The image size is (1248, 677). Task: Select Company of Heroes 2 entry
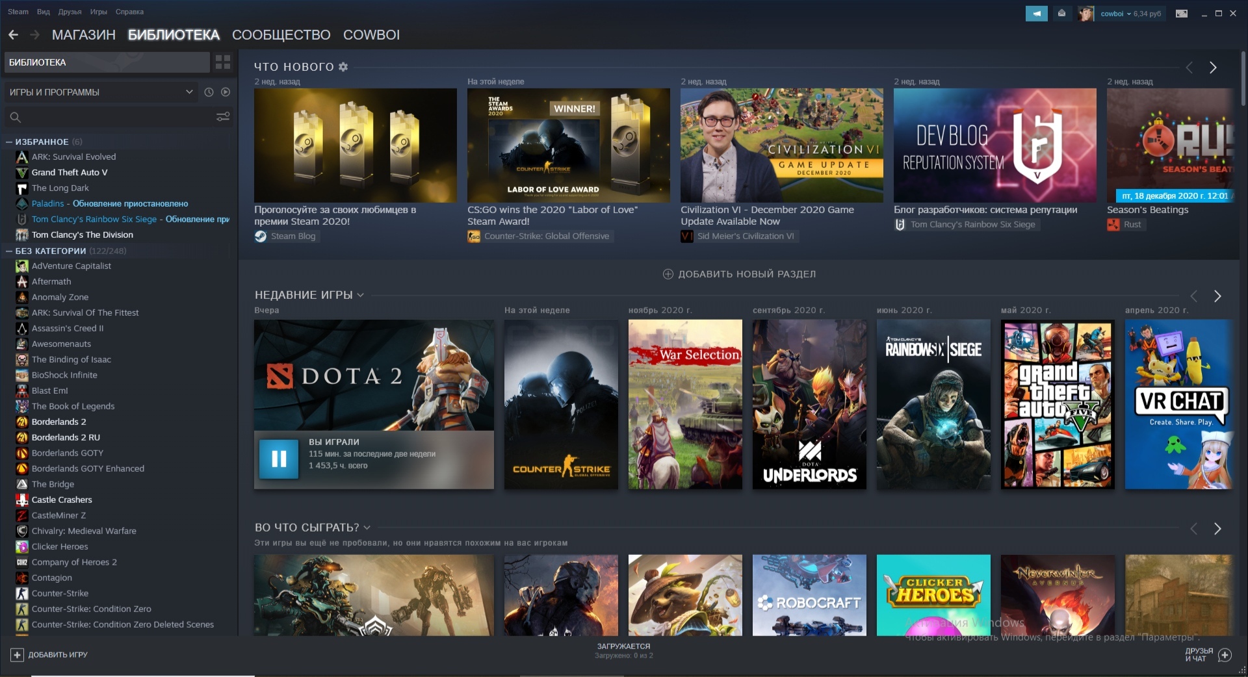tap(74, 563)
